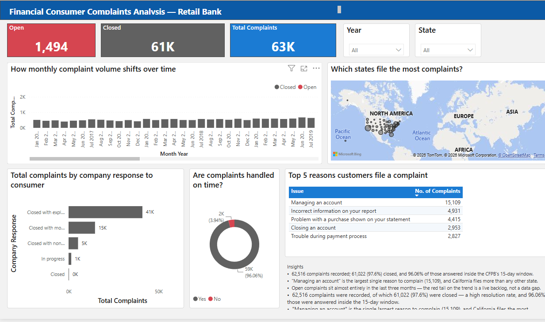The image size is (545, 322).
Task: Sort table by Issue column header
Action: coord(297,191)
